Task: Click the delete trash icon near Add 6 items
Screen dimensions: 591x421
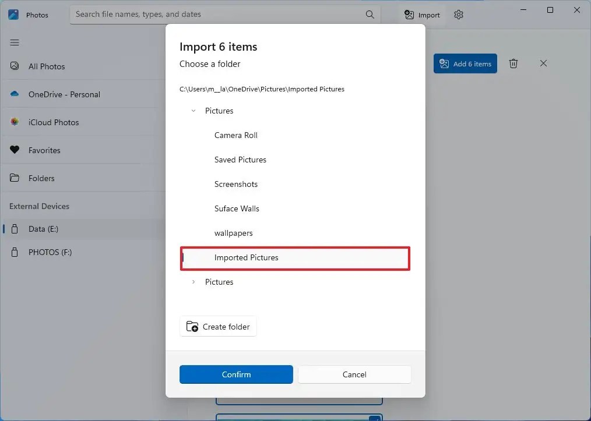Action: [x=513, y=63]
